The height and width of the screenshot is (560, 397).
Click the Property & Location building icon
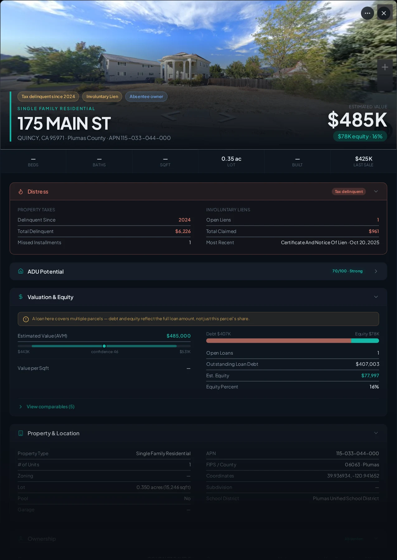coord(21,433)
